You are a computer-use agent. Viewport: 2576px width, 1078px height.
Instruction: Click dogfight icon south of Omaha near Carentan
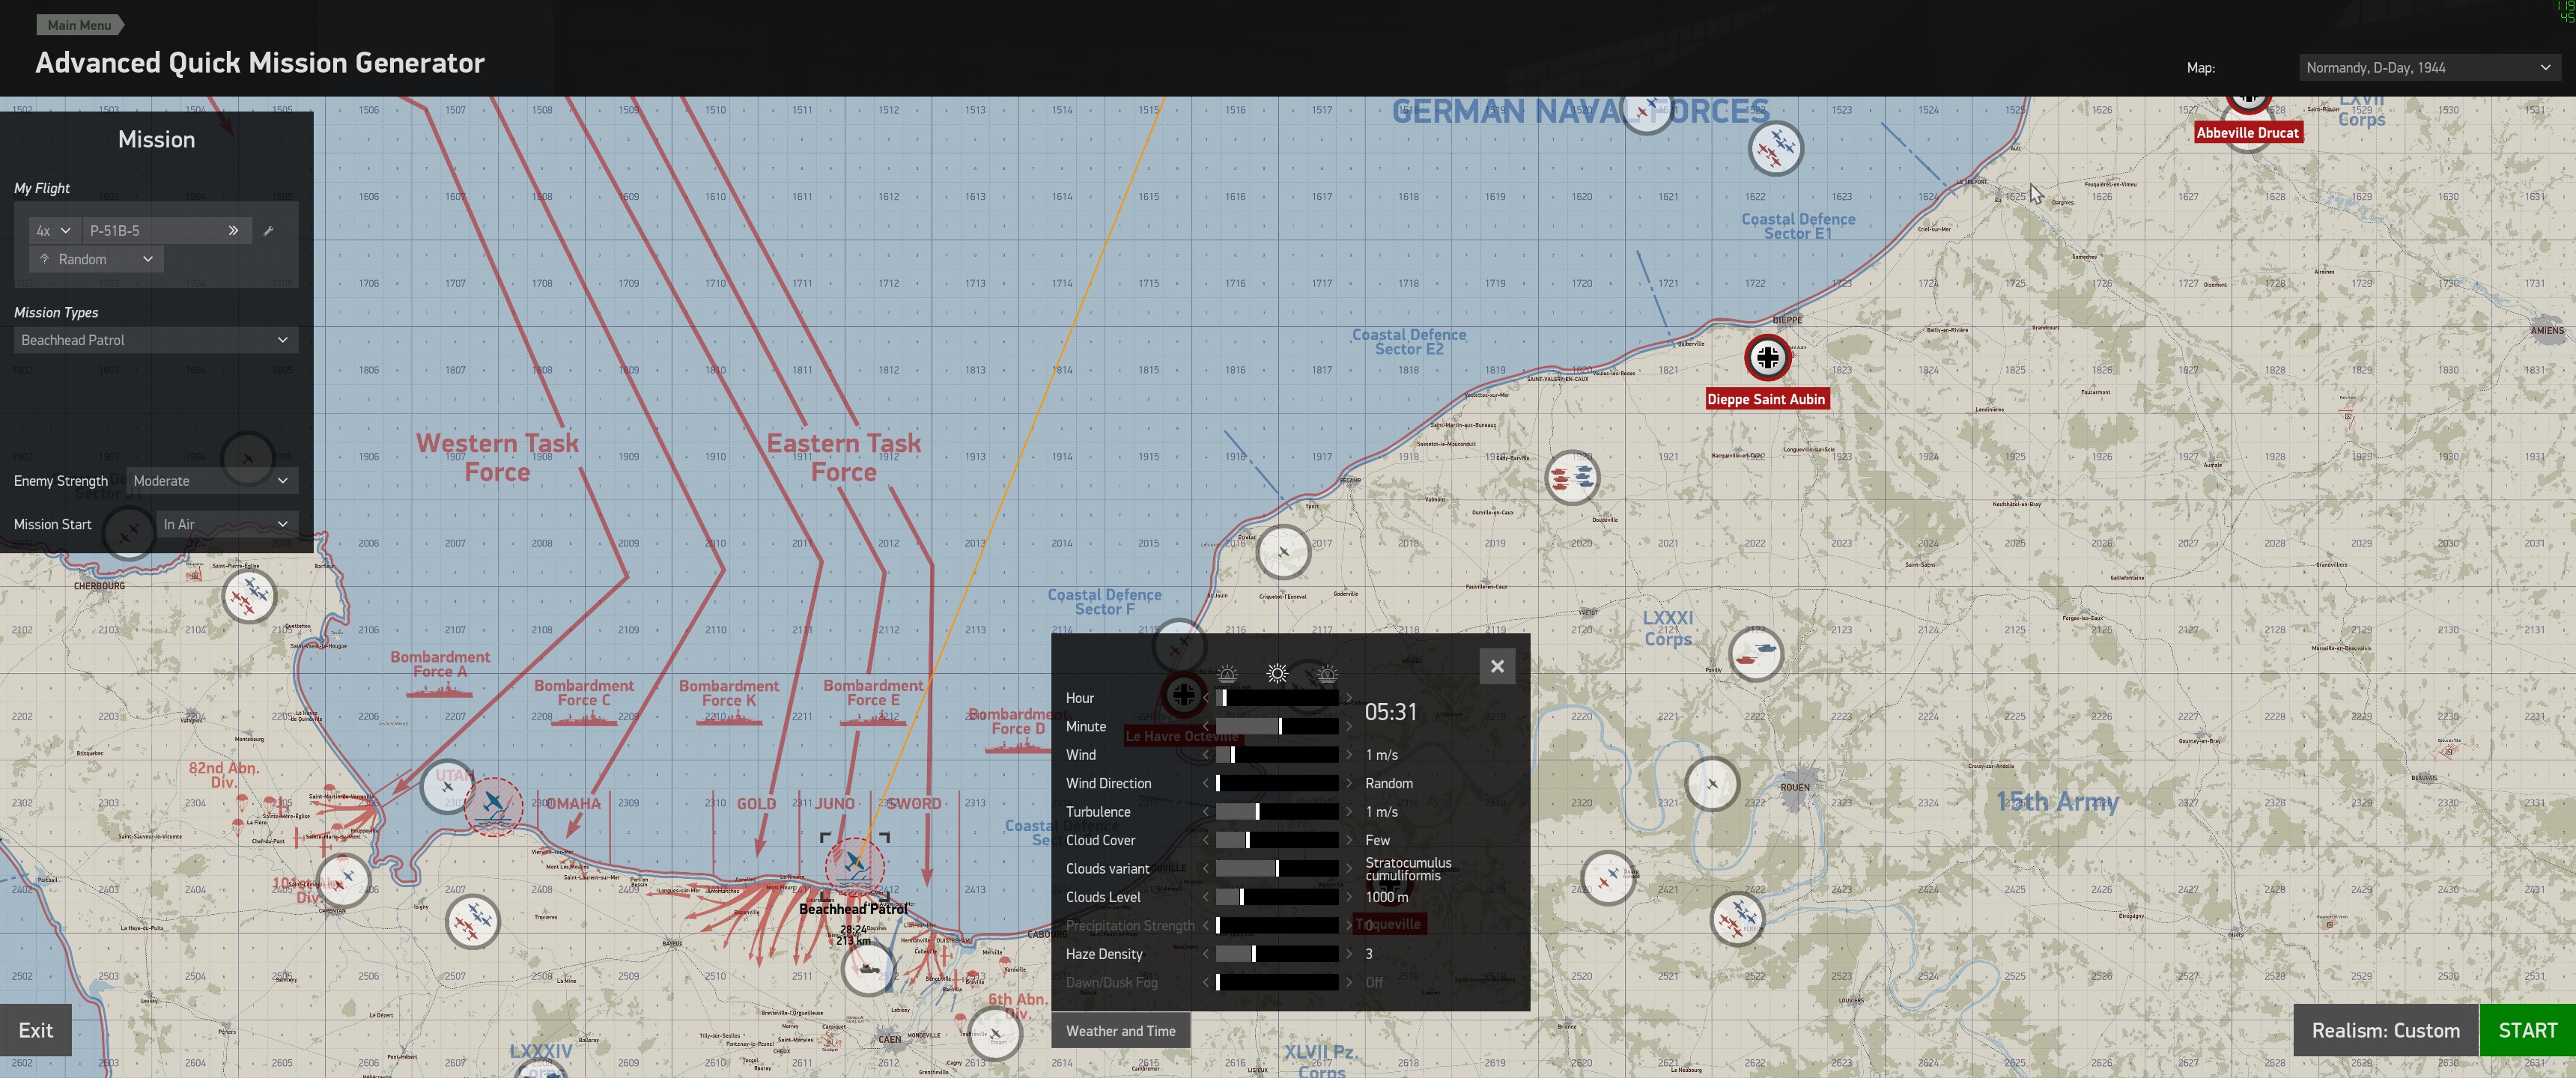pos(472,921)
